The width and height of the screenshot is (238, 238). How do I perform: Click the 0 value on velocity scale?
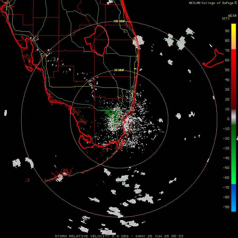click(x=228, y=119)
